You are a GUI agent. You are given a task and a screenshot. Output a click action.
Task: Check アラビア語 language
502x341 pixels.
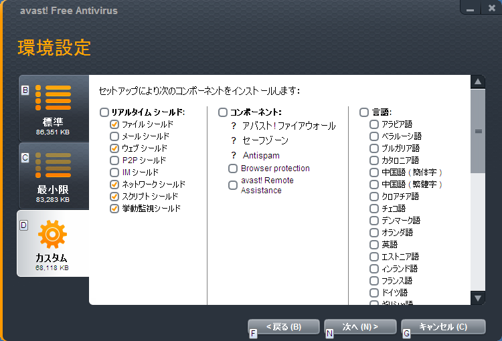(374, 124)
